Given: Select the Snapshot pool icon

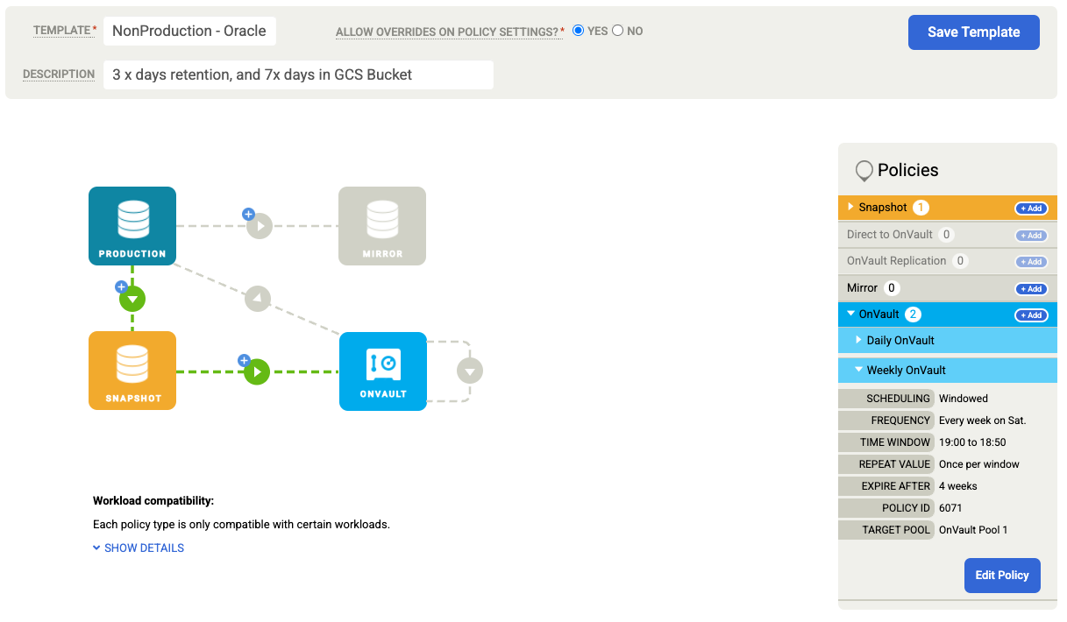Looking at the screenshot, I should 132,370.
